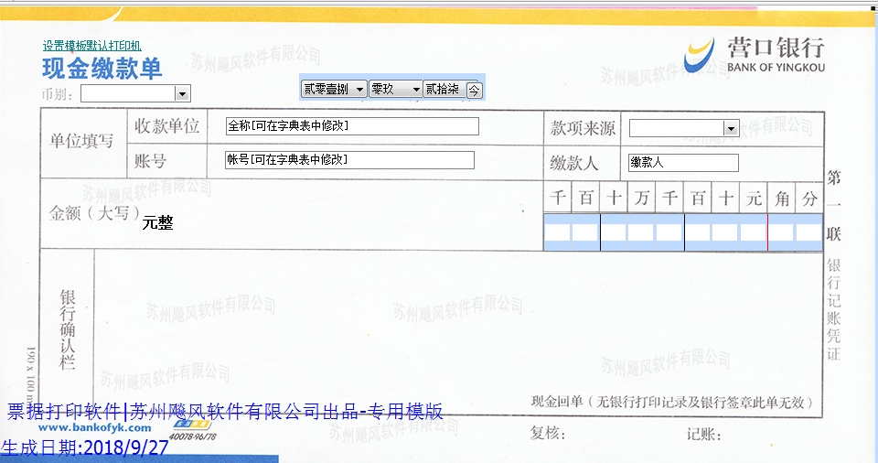This screenshot has height=463, width=878.
Task: Expand the year dropdown showing 贰零壹捌
Action: click(x=359, y=89)
